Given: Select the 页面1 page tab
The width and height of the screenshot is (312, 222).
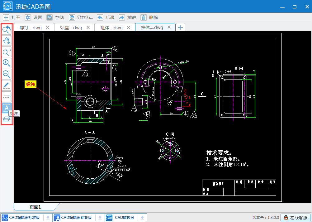Looking at the screenshot, I should [35, 207].
